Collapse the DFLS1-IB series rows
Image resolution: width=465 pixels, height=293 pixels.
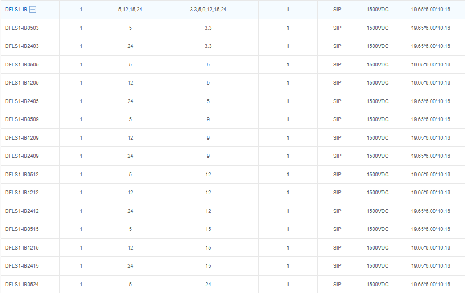click(x=33, y=10)
